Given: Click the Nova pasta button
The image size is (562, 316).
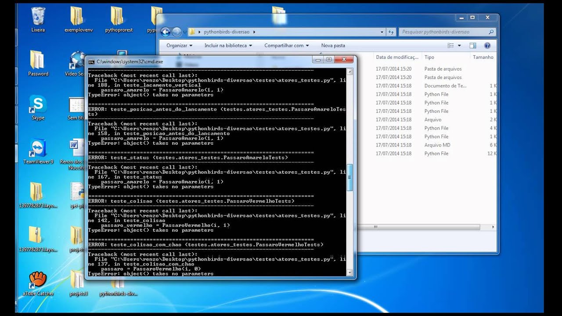Looking at the screenshot, I should 333,45.
